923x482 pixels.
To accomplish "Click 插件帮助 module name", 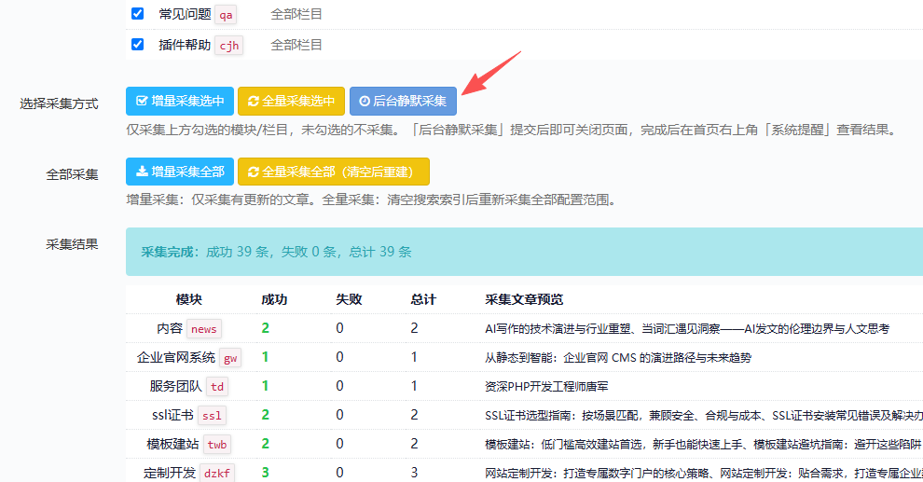I will (185, 45).
